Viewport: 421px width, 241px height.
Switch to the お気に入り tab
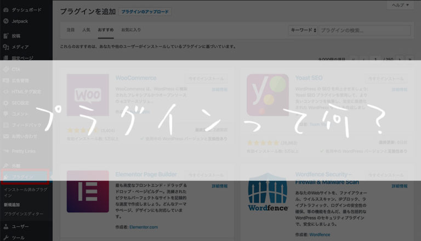click(x=131, y=30)
